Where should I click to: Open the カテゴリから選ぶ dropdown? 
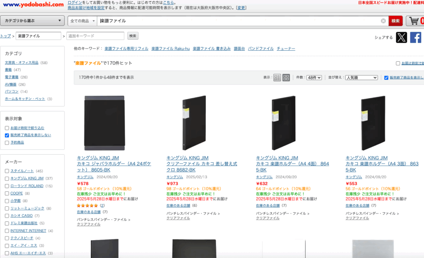32,21
